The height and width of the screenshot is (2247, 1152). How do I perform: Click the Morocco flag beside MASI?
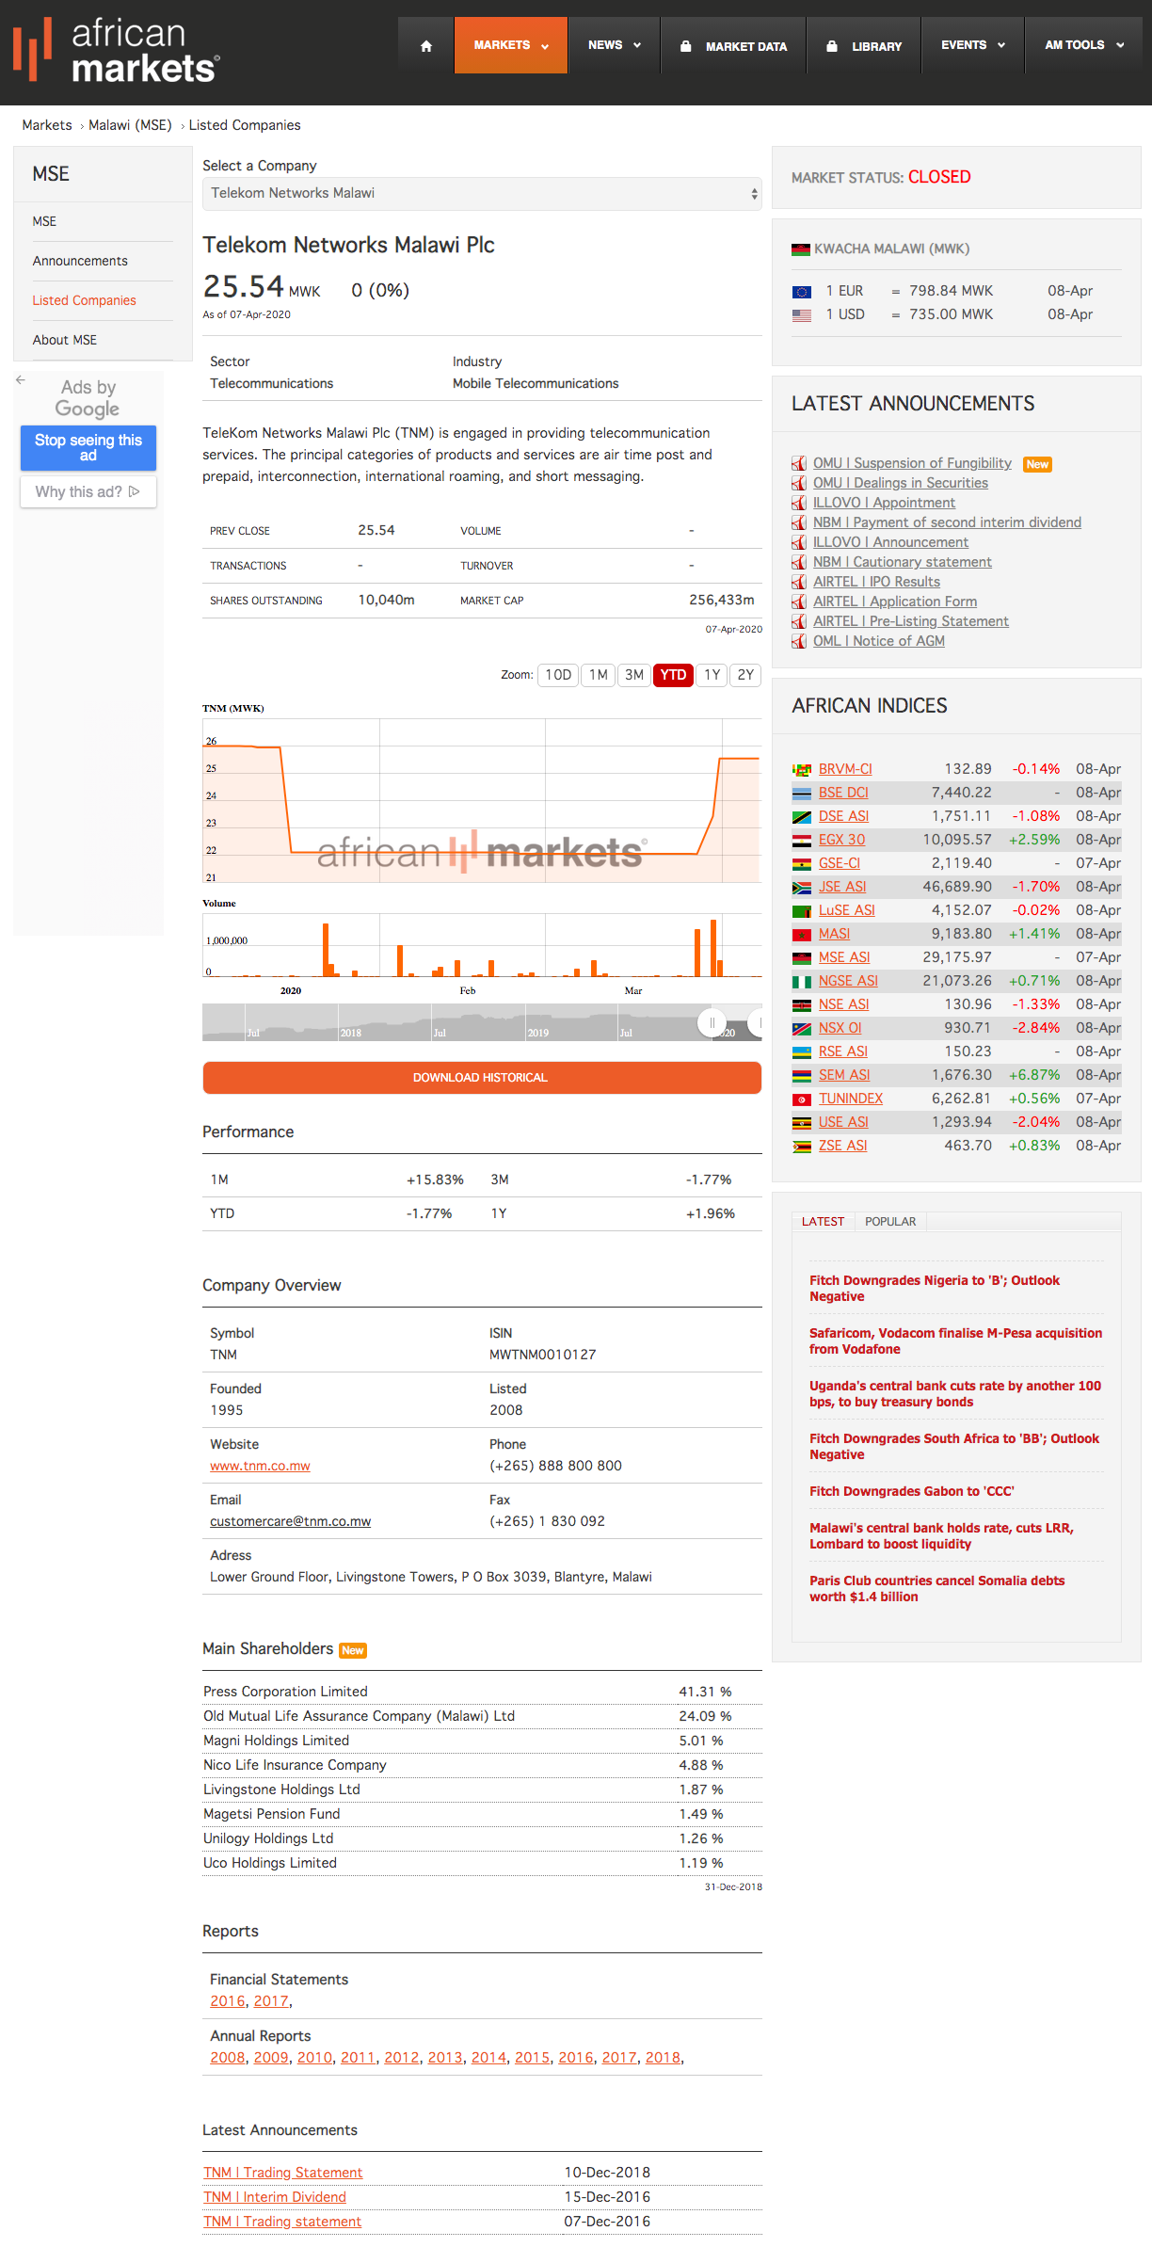pyautogui.click(x=802, y=935)
